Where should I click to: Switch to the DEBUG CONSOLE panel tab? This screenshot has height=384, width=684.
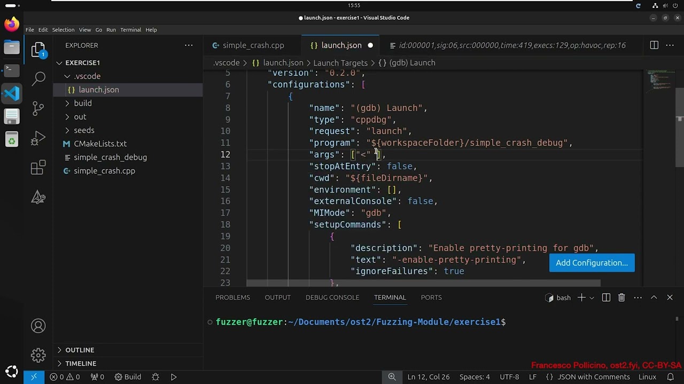(x=332, y=298)
